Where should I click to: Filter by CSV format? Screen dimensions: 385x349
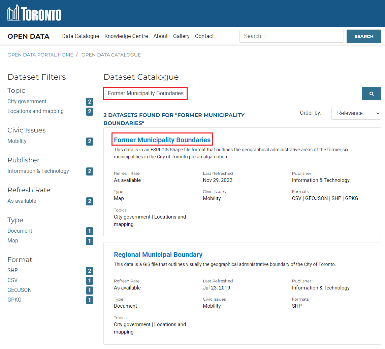click(x=12, y=280)
